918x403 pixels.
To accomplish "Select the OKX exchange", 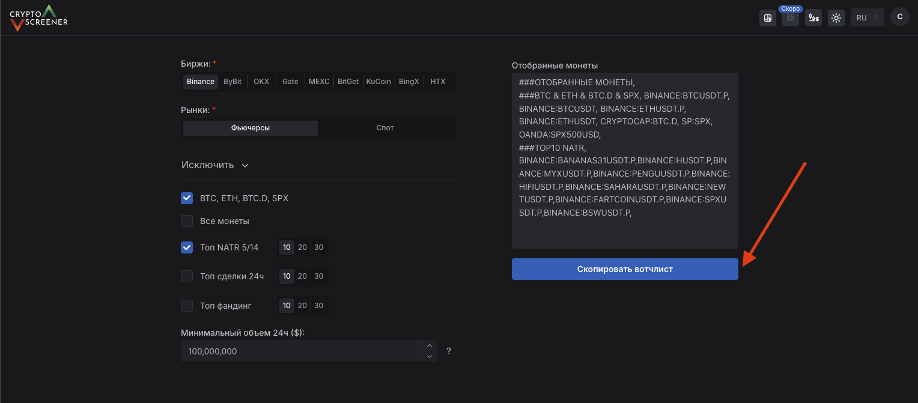I will point(261,82).
